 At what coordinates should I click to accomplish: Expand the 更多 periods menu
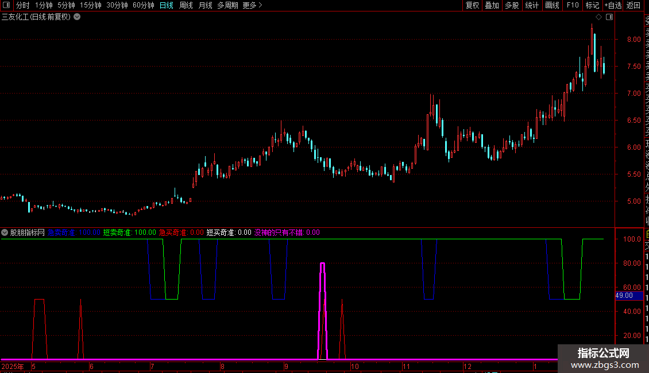coord(253,5)
